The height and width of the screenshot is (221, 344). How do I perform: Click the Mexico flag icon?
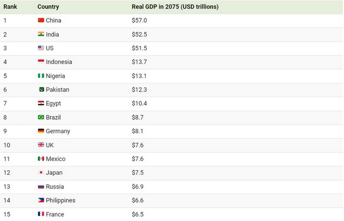(41, 159)
